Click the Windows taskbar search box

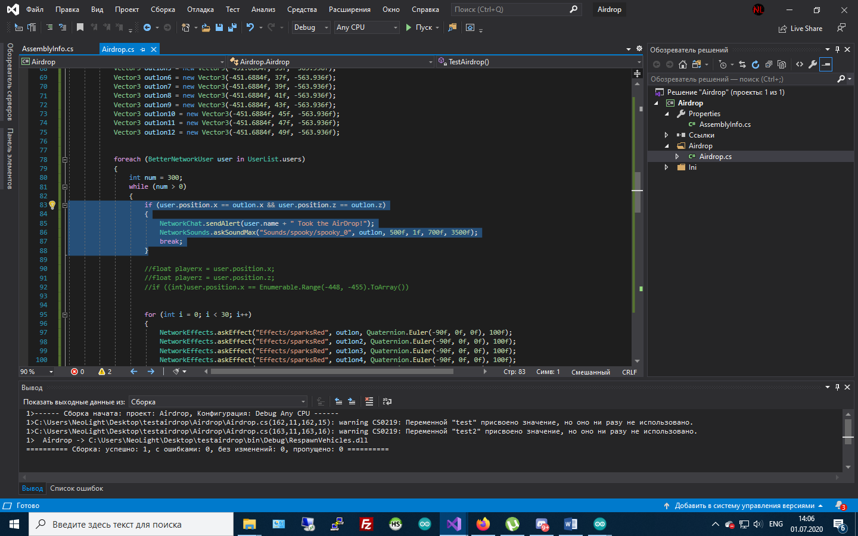tap(131, 524)
